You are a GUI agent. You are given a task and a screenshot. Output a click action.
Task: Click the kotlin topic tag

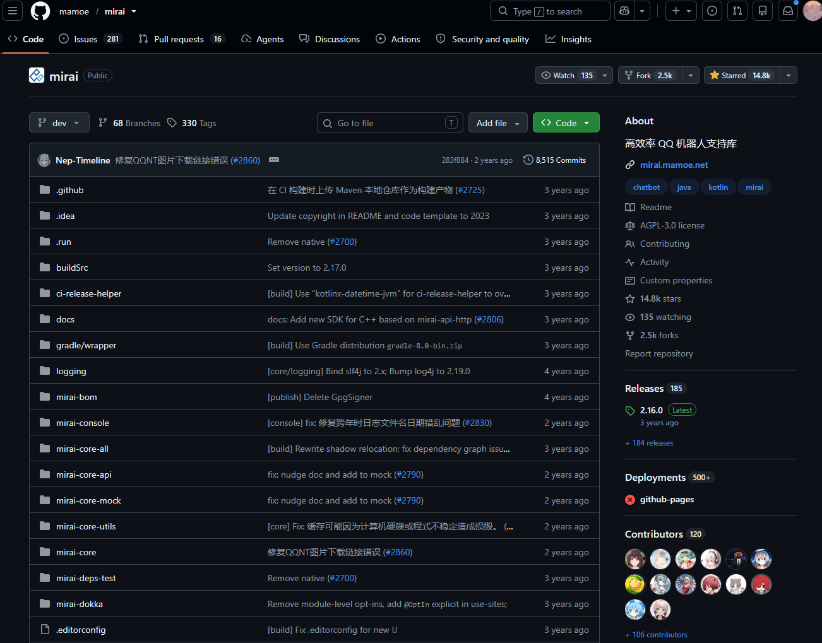718,187
